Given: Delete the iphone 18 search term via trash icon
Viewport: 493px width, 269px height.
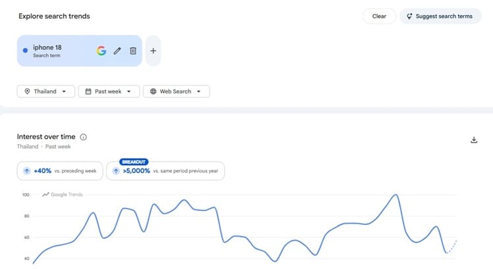Looking at the screenshot, I should coord(133,51).
